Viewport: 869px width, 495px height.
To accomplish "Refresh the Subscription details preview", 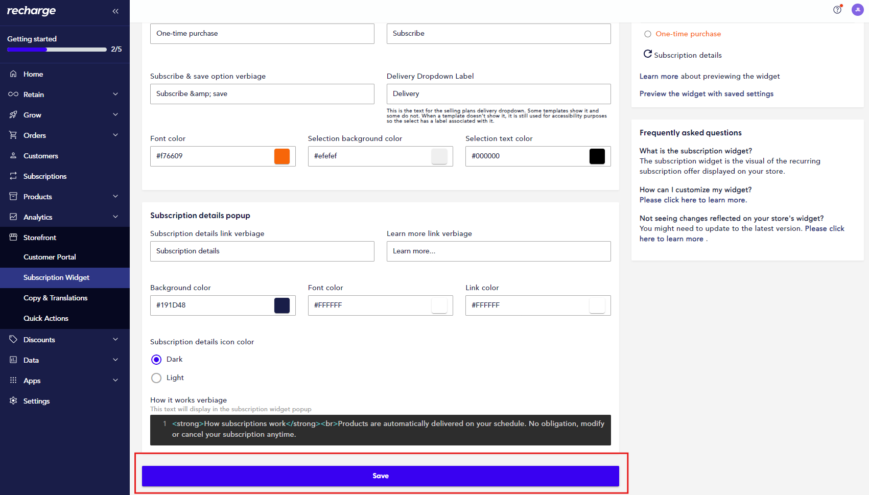I will coord(648,54).
